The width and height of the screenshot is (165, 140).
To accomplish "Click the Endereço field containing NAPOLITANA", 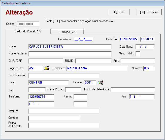I will pos(97,68).
